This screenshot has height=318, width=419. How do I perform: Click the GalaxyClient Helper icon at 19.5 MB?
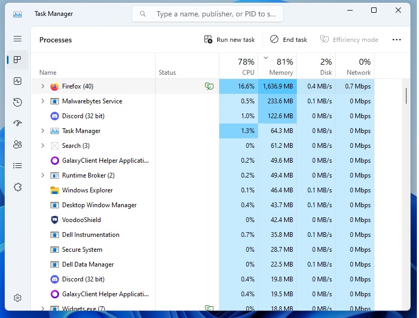55,294
